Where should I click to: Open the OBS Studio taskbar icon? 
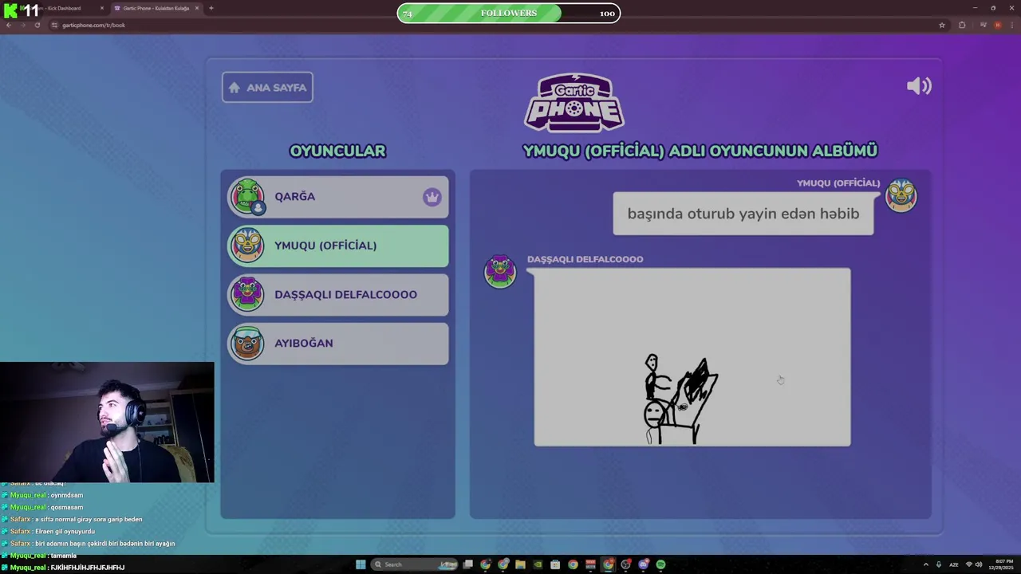[625, 564]
